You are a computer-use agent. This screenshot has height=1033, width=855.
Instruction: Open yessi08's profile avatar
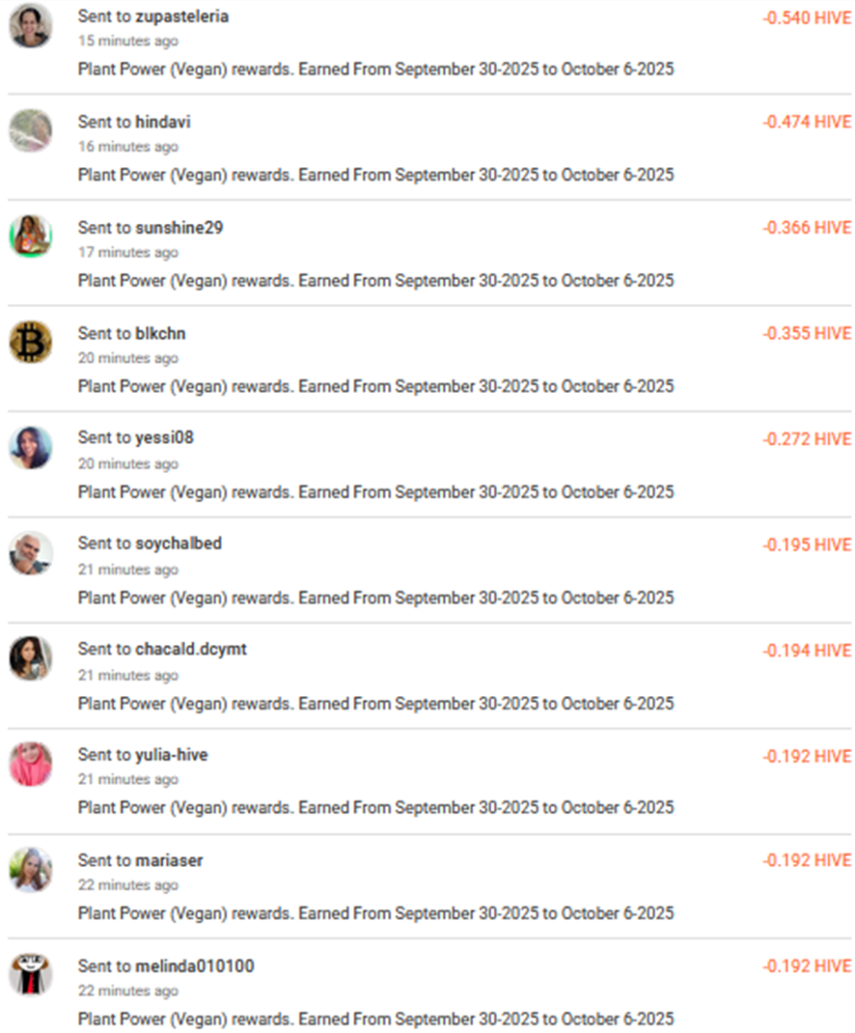tap(31, 447)
